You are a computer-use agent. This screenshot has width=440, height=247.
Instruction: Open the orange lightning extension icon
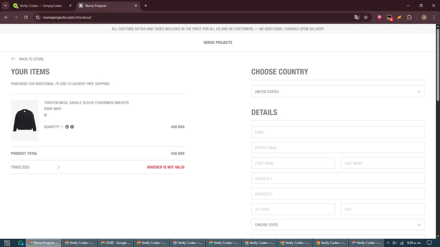(399, 17)
